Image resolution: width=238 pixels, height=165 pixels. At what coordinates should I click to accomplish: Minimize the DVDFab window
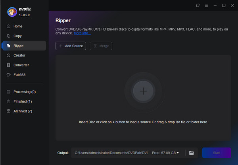point(215,6)
